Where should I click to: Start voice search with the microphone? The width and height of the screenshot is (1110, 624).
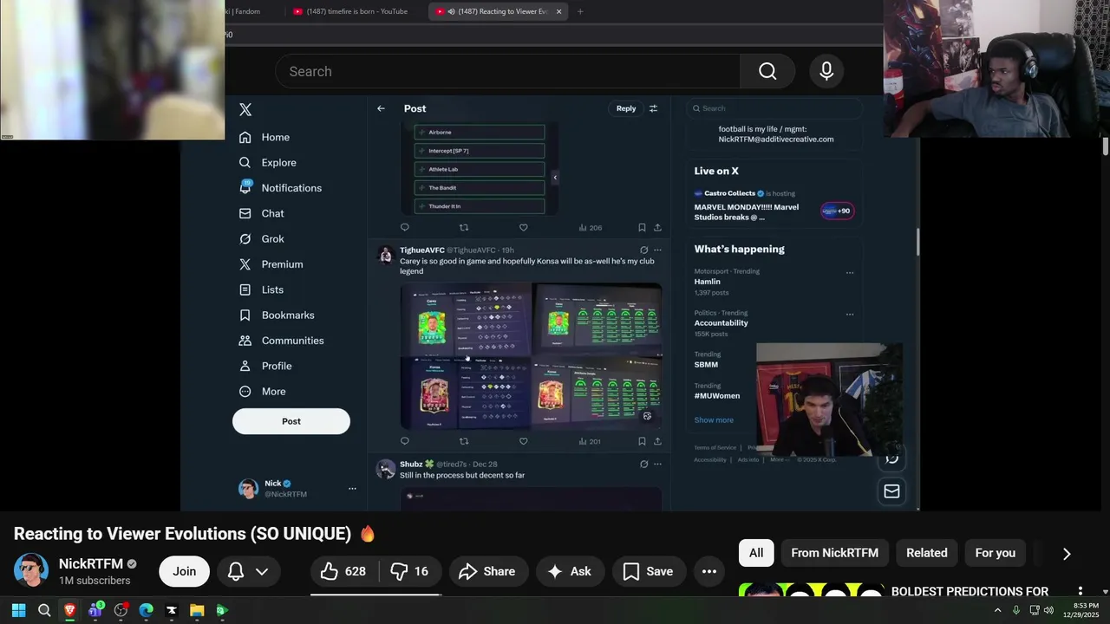click(826, 71)
